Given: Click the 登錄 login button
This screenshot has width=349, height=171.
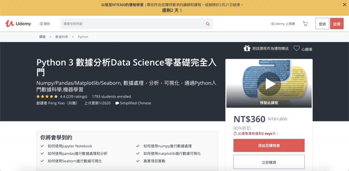Looking at the screenshot, I should pos(322,24).
